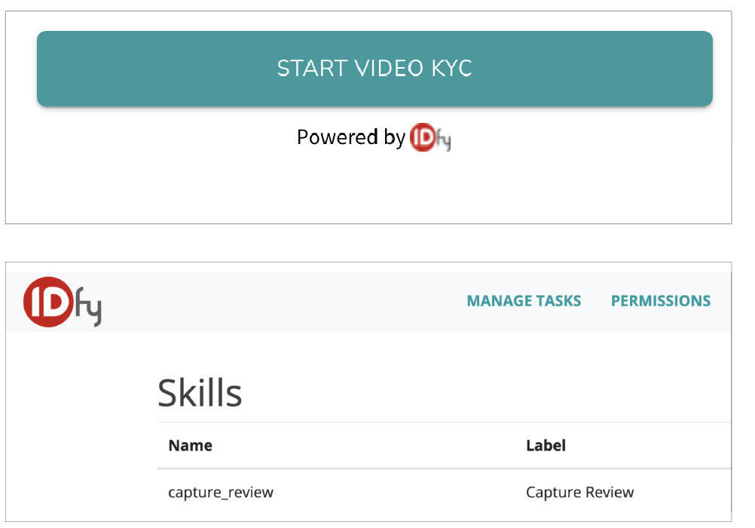This screenshot has height=528, width=755.
Task: Open the MANAGE TASKS menu item
Action: pyautogui.click(x=524, y=301)
